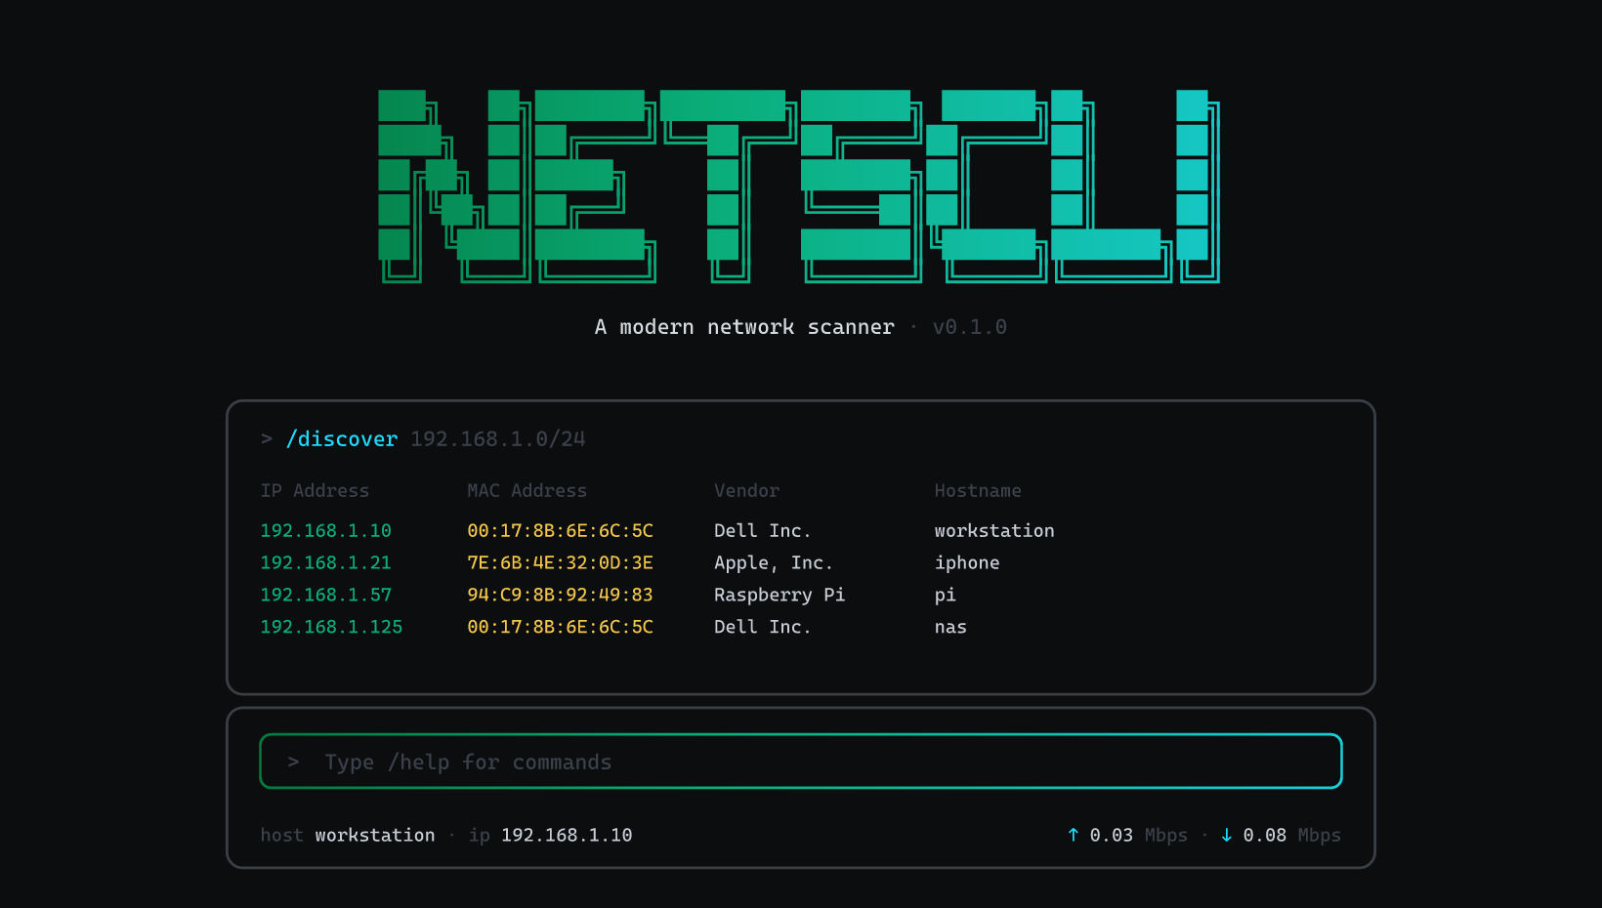The image size is (1602, 908).
Task: Click MAC address 94:C9:8B:92:49:83
Action: 561,596
